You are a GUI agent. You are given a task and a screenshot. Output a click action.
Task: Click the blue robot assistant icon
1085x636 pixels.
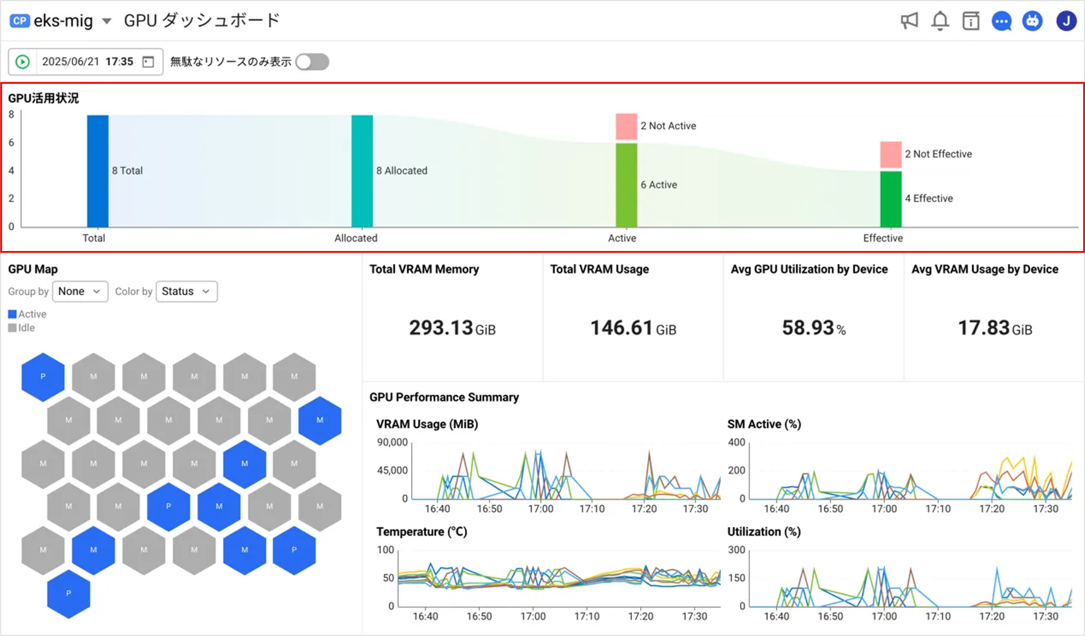pyautogui.click(x=1032, y=21)
